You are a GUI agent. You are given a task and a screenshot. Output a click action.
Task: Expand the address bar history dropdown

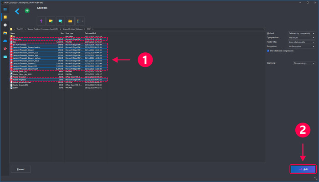(264, 29)
